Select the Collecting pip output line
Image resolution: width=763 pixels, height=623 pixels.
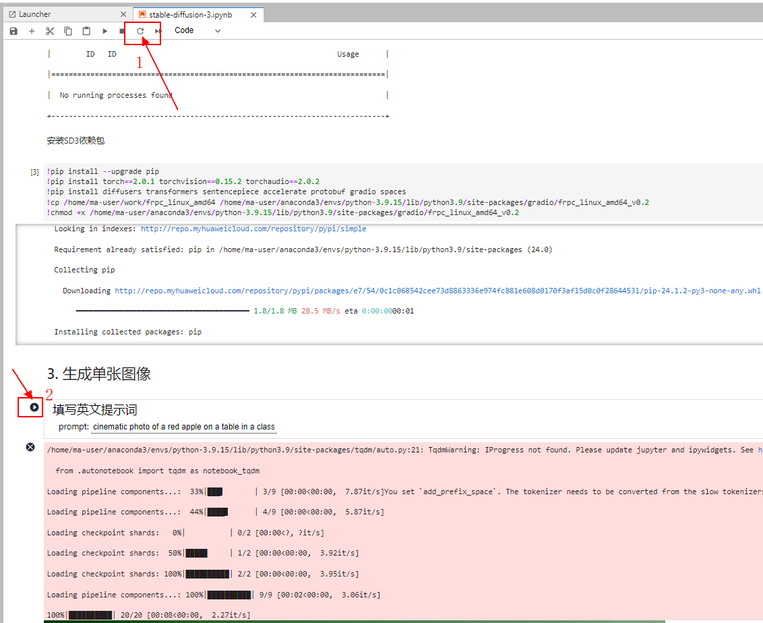[x=85, y=270]
